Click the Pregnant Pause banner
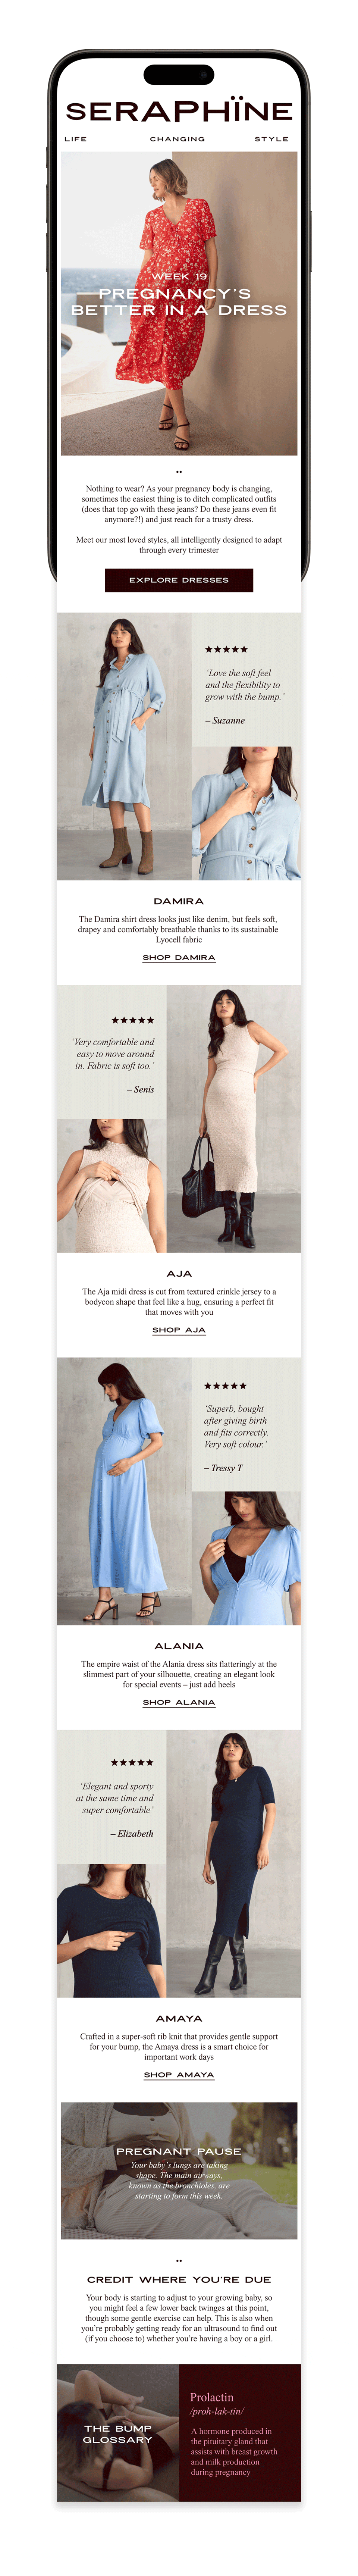This screenshot has width=358, height=2576. pos(179,2171)
